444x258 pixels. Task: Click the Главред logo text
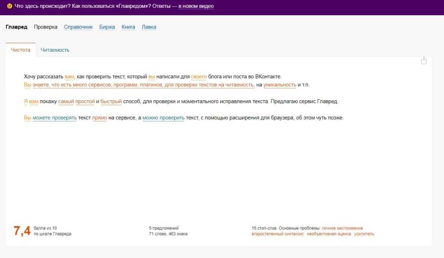pos(16,27)
